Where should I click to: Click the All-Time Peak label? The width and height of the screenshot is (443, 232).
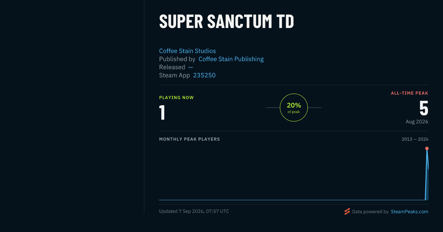(409, 93)
